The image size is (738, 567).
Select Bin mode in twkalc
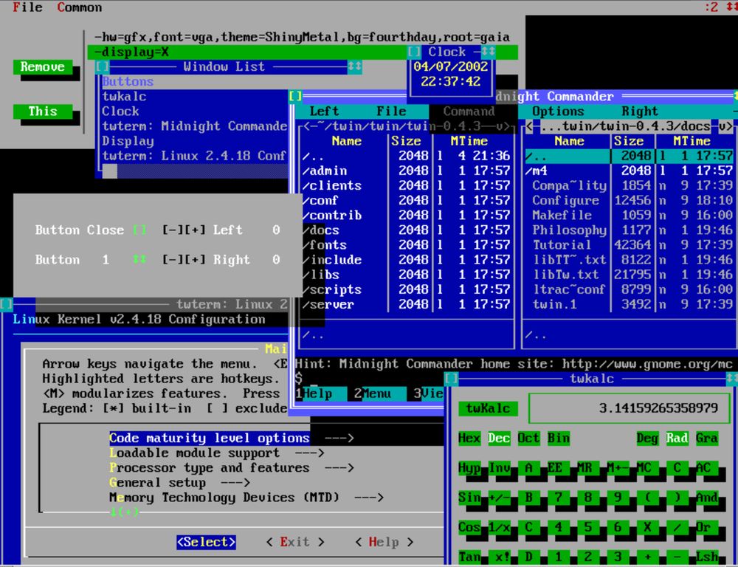[x=558, y=439]
